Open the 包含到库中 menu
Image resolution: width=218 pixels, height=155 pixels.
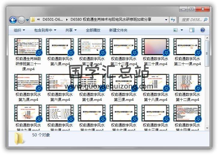[x=45, y=30]
